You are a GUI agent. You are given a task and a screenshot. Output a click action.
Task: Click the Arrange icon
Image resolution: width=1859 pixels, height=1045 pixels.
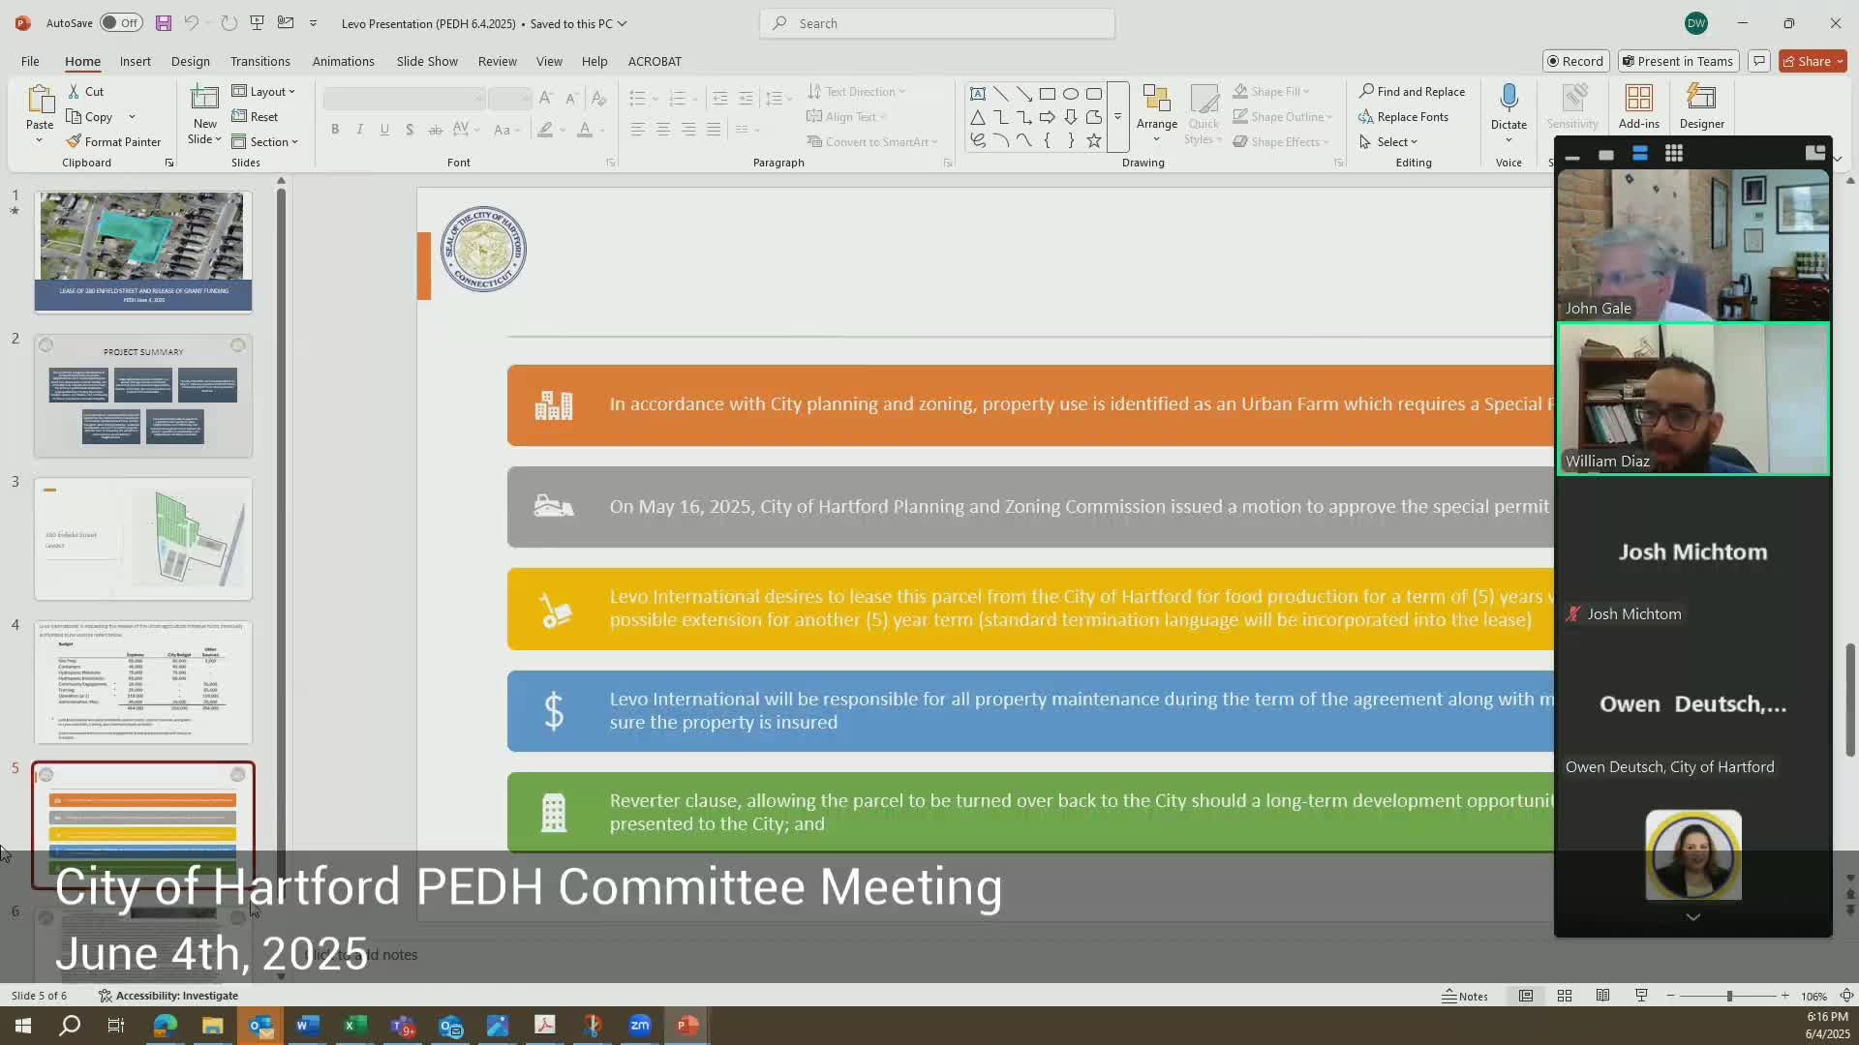pos(1156,99)
